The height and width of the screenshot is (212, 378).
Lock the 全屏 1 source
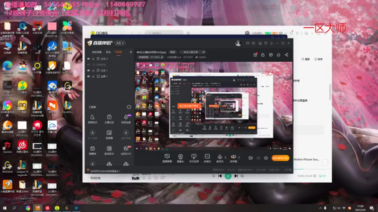point(93,76)
